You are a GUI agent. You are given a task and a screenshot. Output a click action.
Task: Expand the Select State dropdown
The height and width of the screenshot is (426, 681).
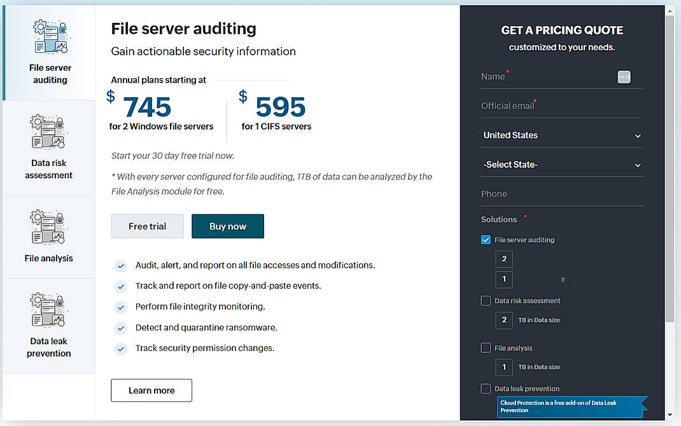(561, 164)
